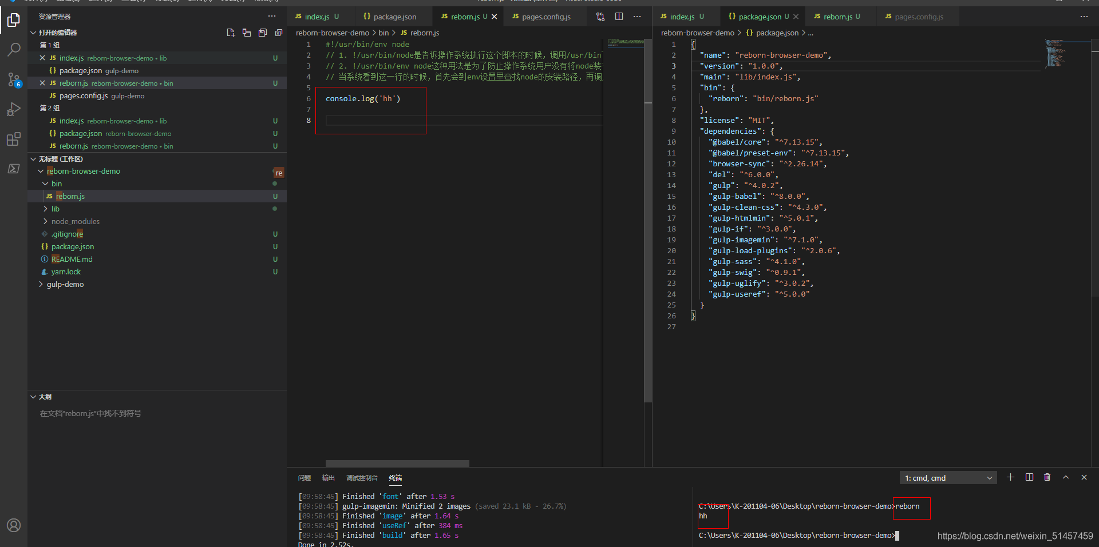Toggle vertical/horizontal editor layout icon
The height and width of the screenshot is (547, 1099).
click(x=247, y=33)
